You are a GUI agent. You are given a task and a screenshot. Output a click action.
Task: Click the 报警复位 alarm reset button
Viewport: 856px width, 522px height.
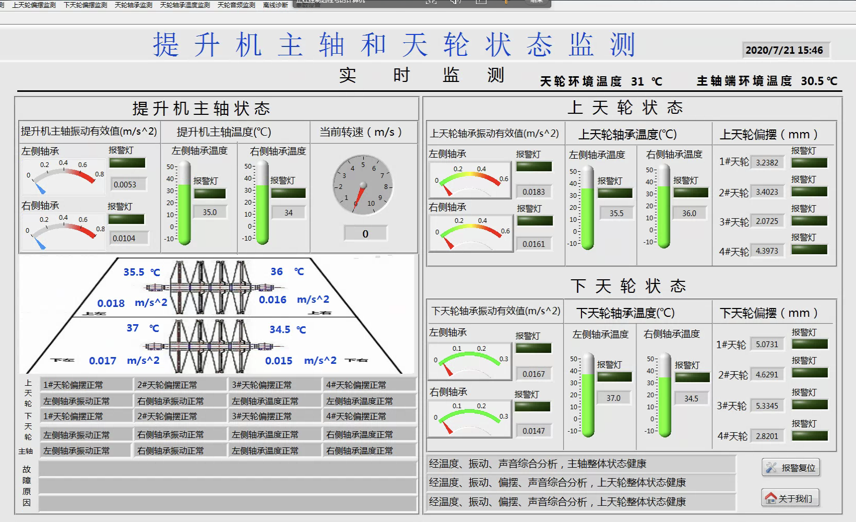coord(791,467)
